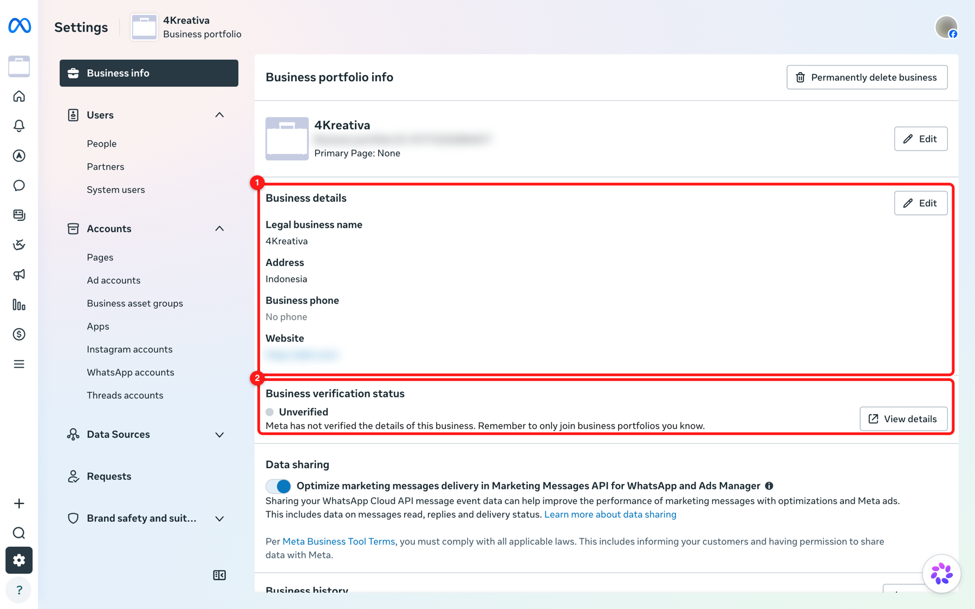Viewport: 975px width, 609px height.
Task: Click the blurred Website link
Action: click(x=302, y=355)
